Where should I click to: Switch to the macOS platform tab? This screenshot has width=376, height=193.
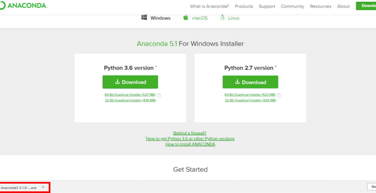[x=195, y=18]
